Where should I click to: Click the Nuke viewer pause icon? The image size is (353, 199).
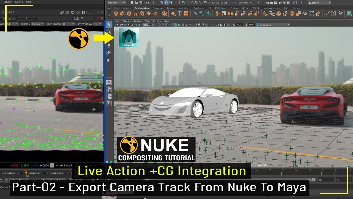click(83, 12)
